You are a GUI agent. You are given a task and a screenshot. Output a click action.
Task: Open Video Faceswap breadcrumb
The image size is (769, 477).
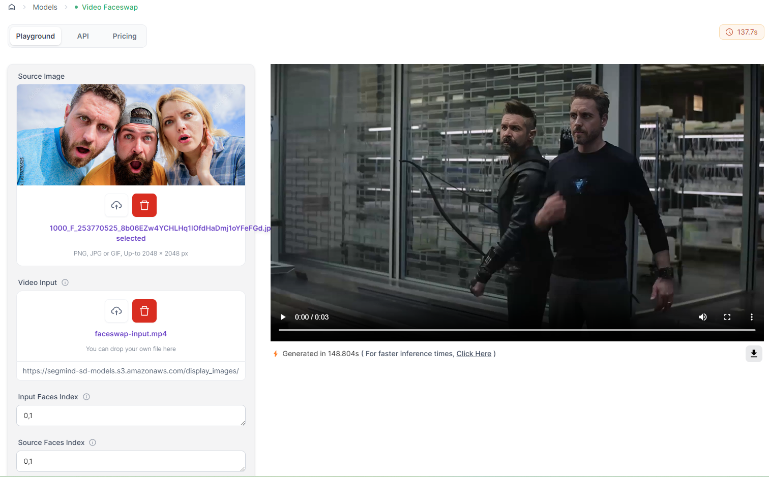[110, 7]
